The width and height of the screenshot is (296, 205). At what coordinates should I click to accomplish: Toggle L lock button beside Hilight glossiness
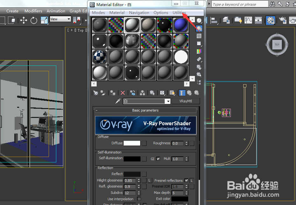tap(149, 181)
